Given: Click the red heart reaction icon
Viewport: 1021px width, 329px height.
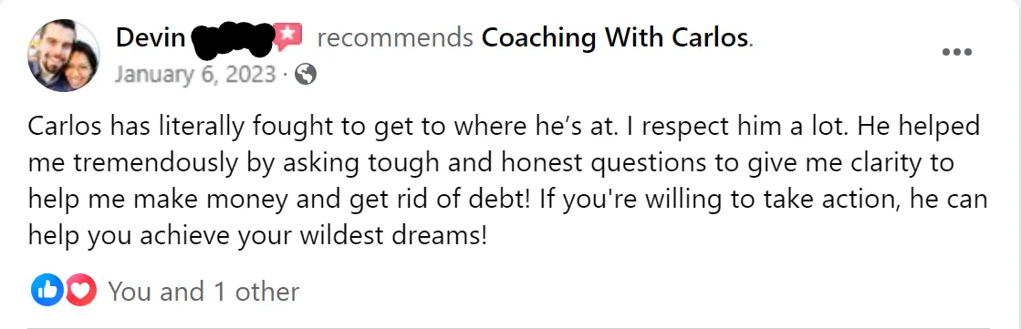Looking at the screenshot, I should click(80, 291).
